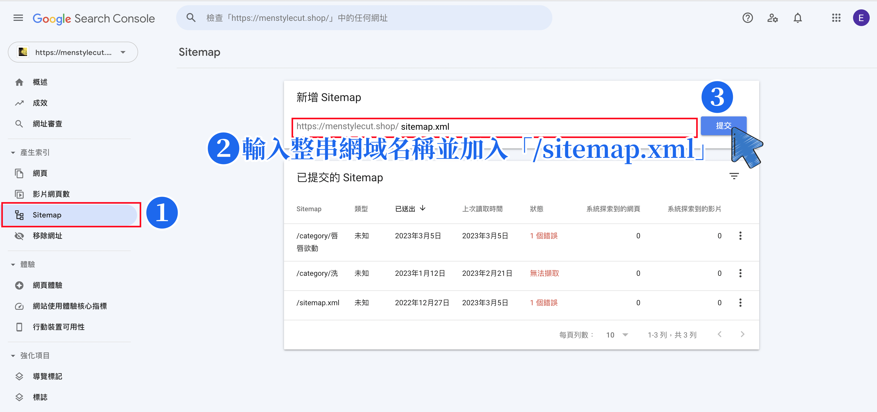Click the sitemap URL input field
Viewport: 877px width, 412px height.
(x=495, y=127)
